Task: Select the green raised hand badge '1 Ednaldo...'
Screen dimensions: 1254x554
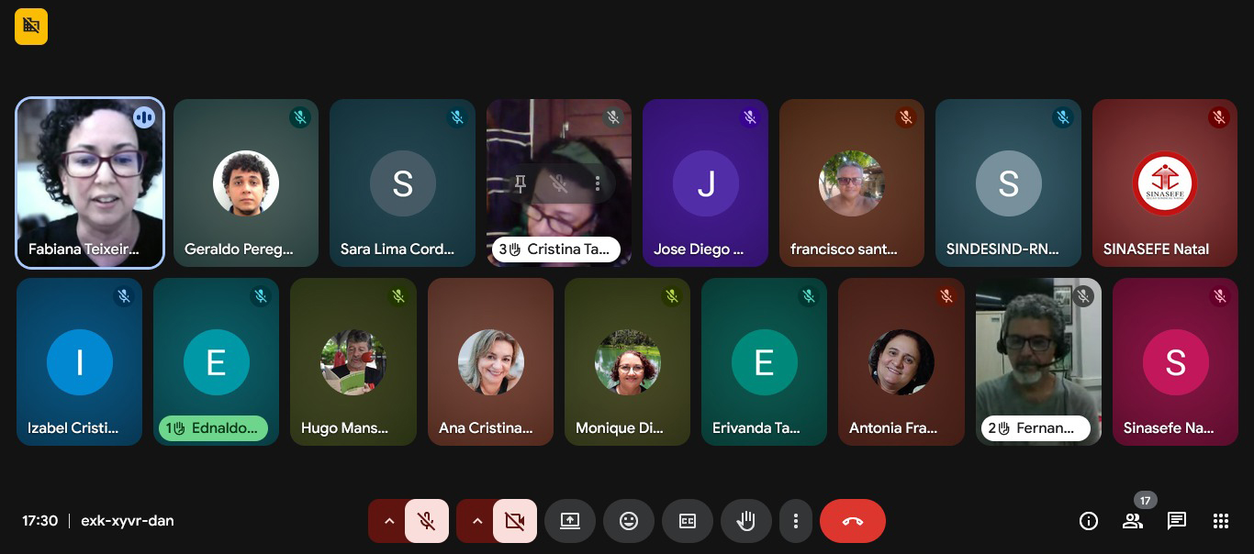Action: coord(213,428)
